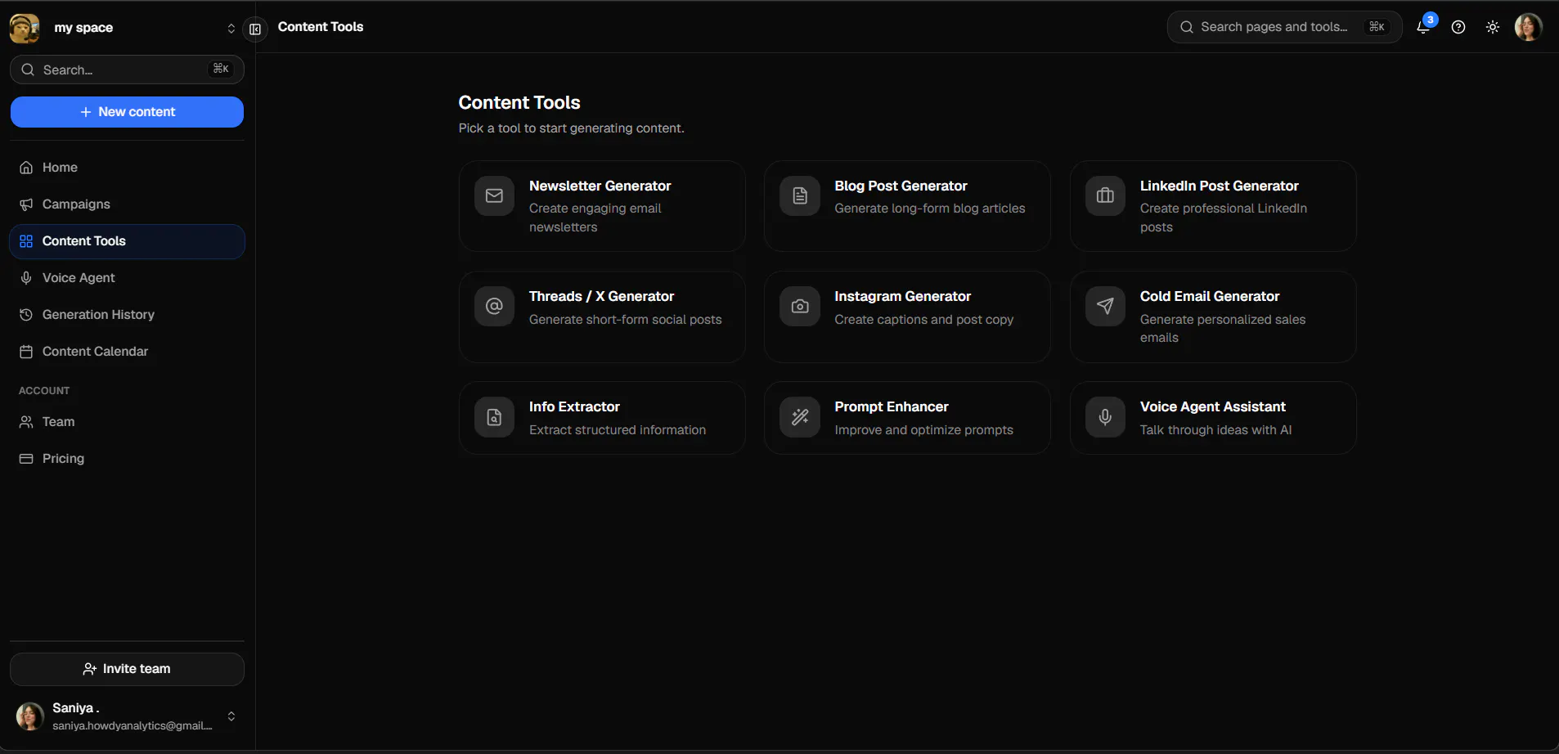Open the profile avatar in top bar
The image size is (1559, 754).
tap(1528, 27)
